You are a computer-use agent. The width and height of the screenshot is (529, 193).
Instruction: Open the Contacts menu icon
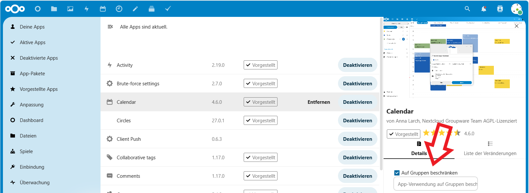pyautogui.click(x=500, y=9)
